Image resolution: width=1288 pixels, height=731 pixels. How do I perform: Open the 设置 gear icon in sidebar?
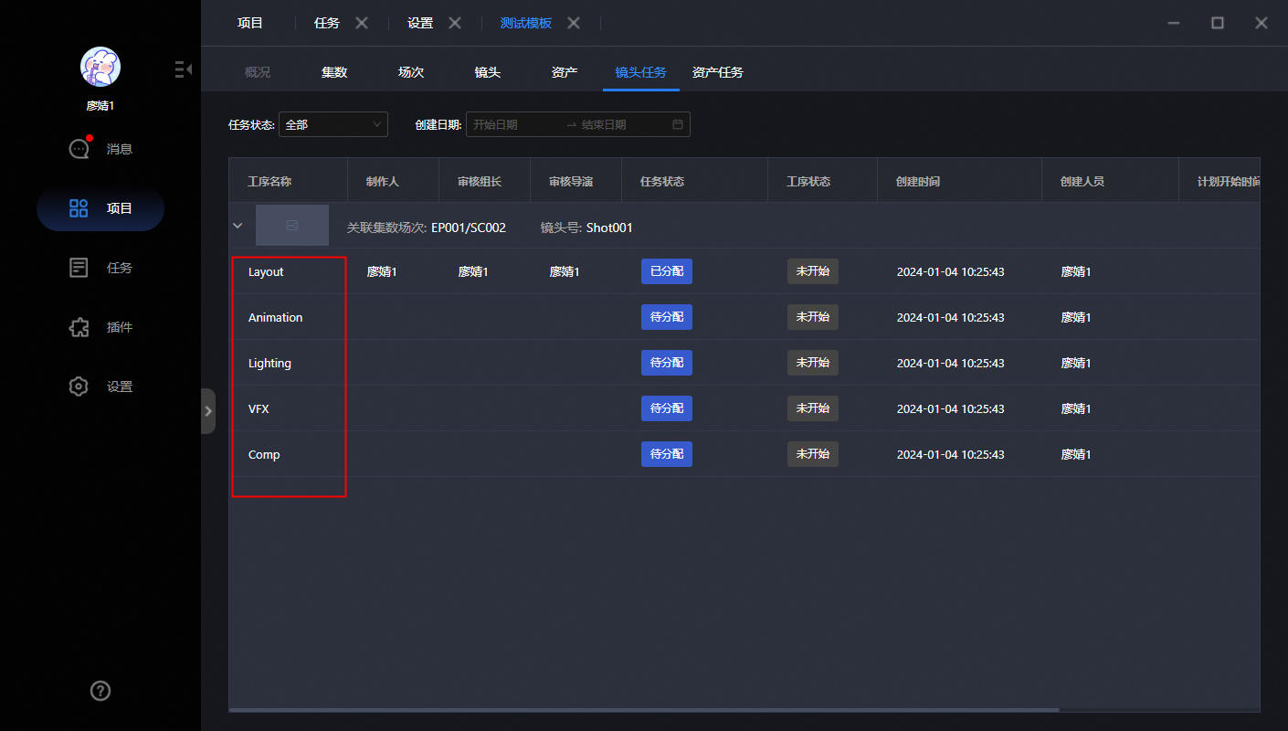tap(79, 387)
